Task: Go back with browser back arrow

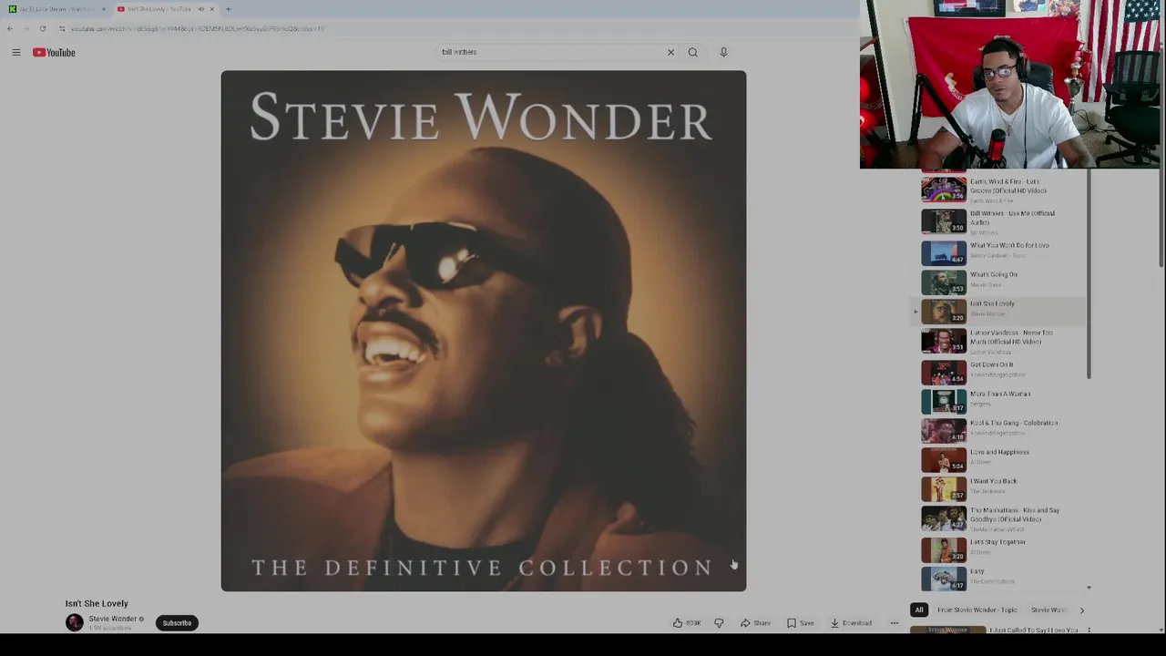Action: coord(10,28)
